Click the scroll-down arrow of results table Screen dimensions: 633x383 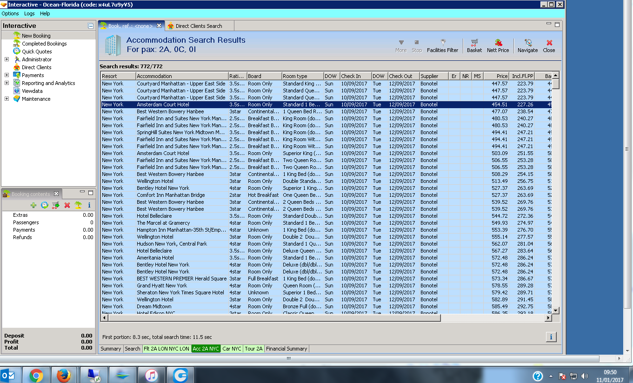tap(555, 310)
